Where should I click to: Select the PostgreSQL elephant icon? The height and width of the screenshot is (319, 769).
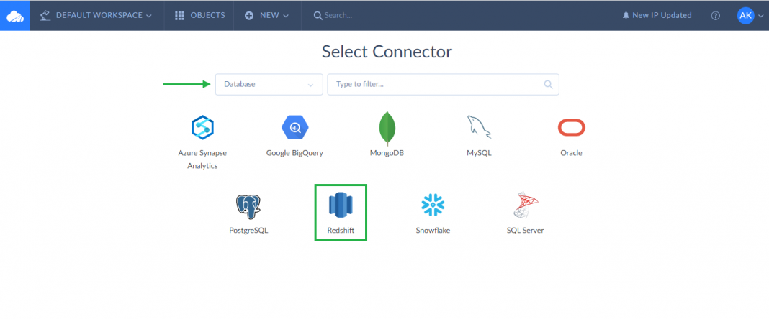point(248,206)
